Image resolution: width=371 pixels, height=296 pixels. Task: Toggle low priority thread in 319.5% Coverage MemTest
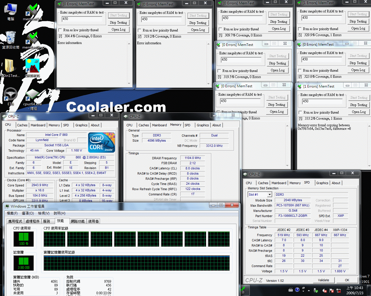[219, 71]
